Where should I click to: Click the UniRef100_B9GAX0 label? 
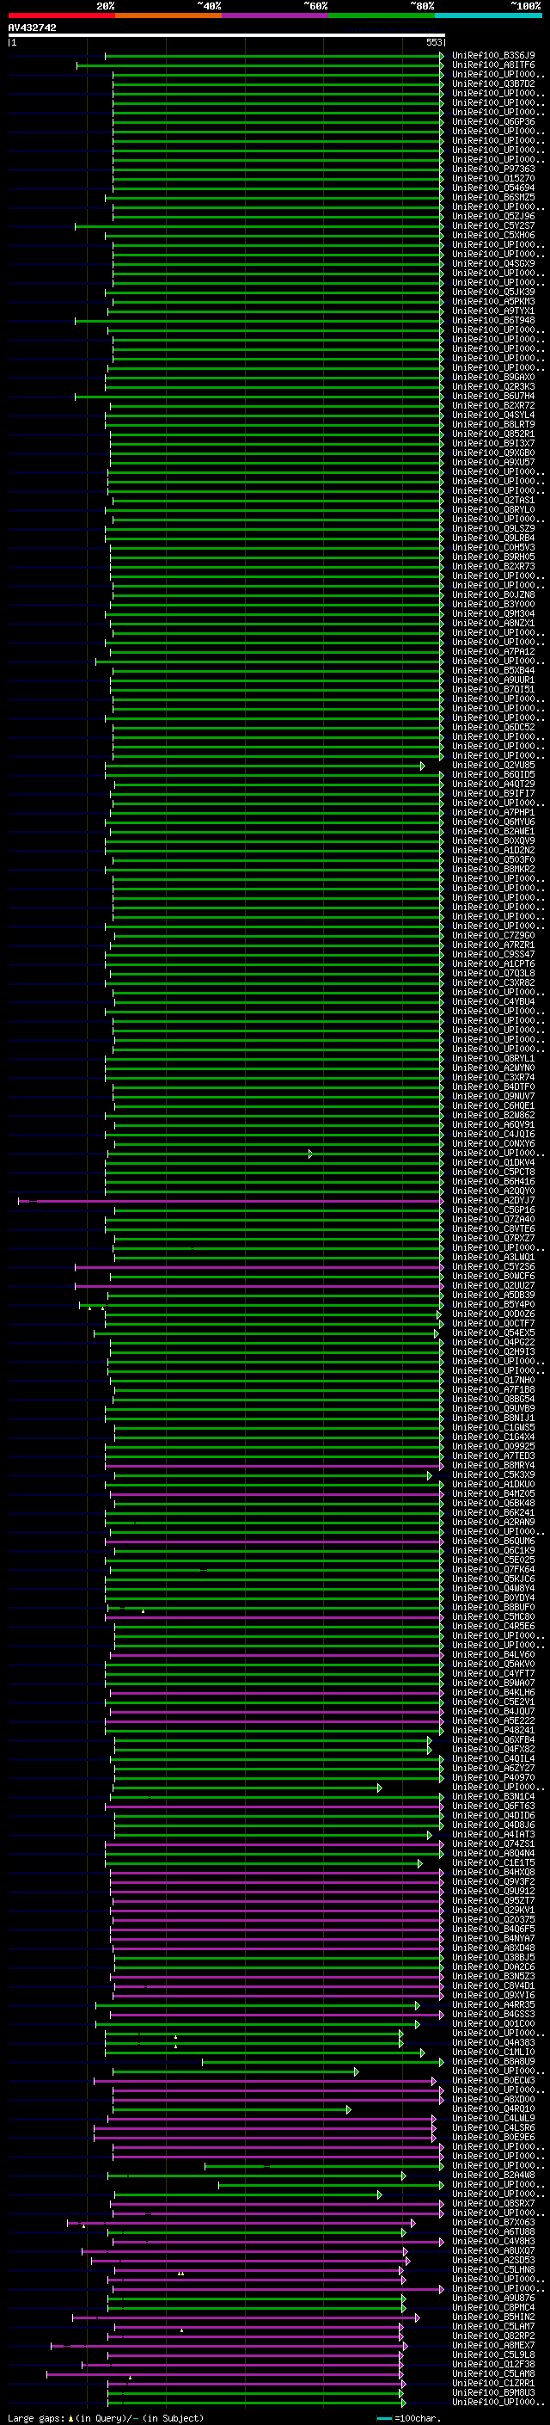492,378
